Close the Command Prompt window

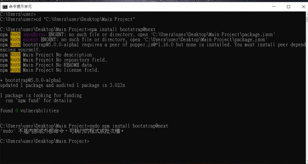pyautogui.click(x=303, y=7)
